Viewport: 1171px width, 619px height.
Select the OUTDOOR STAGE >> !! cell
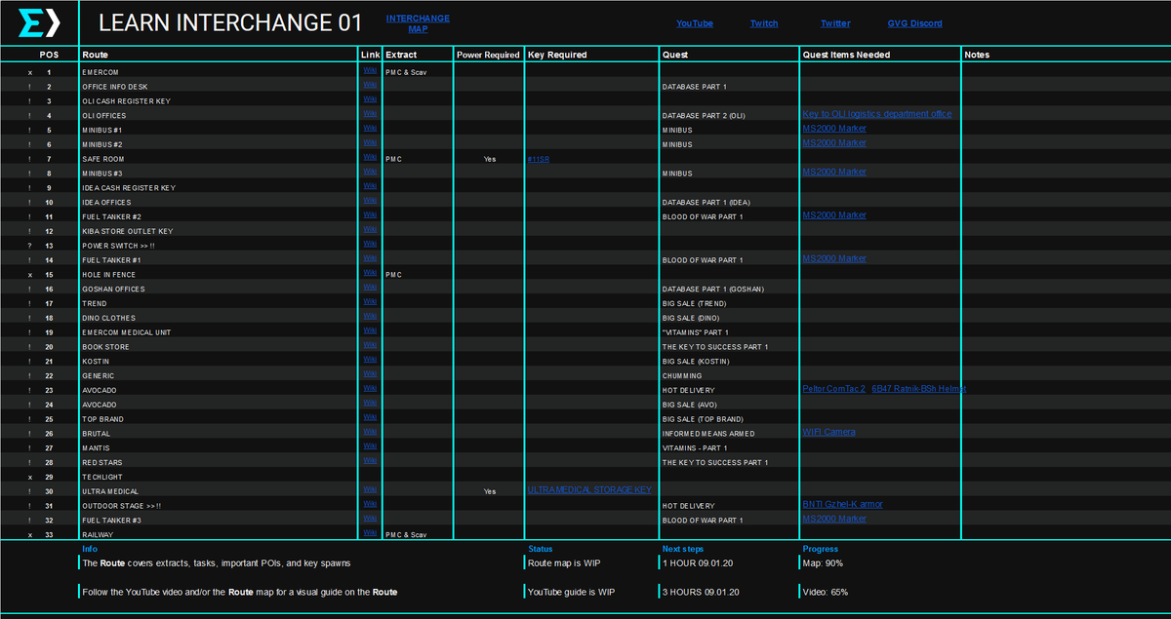click(121, 506)
